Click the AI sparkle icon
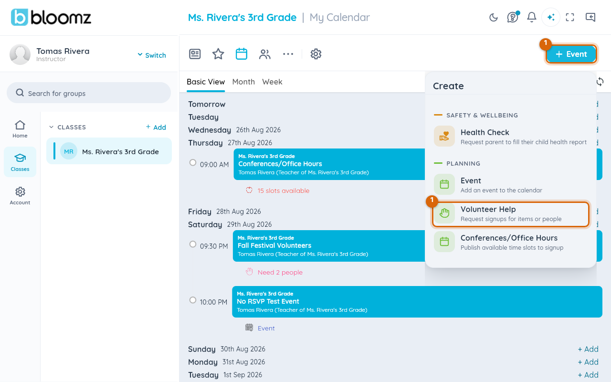Viewport: 611px width, 382px height. [550, 18]
